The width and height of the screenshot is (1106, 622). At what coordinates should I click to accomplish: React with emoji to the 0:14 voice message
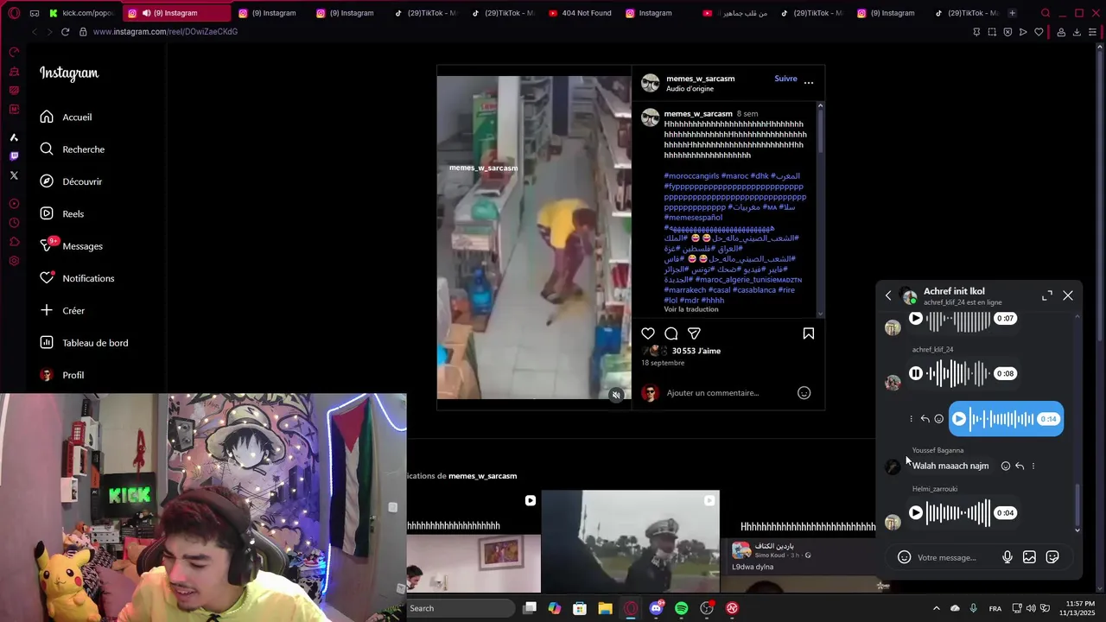coord(939,419)
